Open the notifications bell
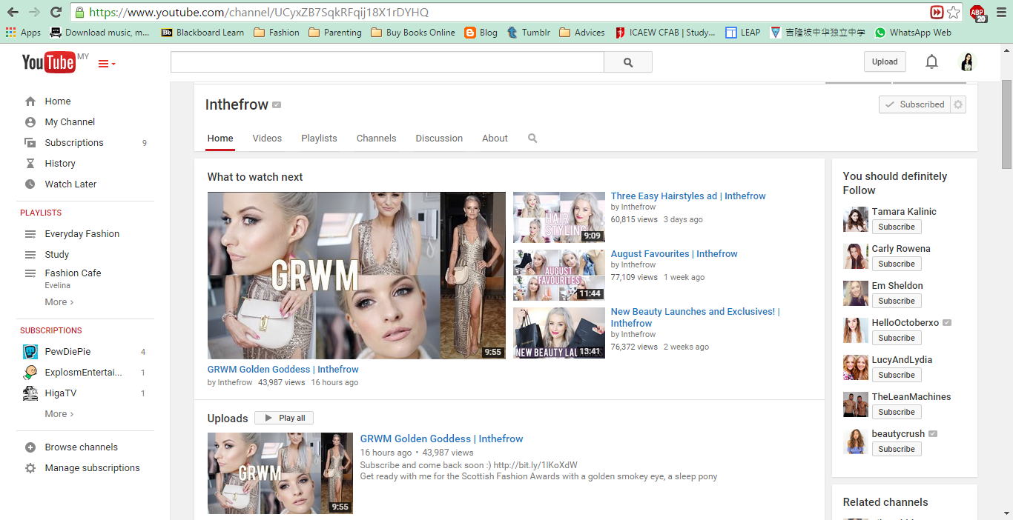The width and height of the screenshot is (1013, 520). click(931, 62)
